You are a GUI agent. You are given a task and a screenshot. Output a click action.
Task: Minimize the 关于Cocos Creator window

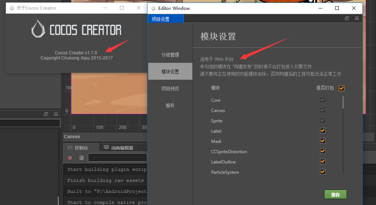(x=105, y=8)
